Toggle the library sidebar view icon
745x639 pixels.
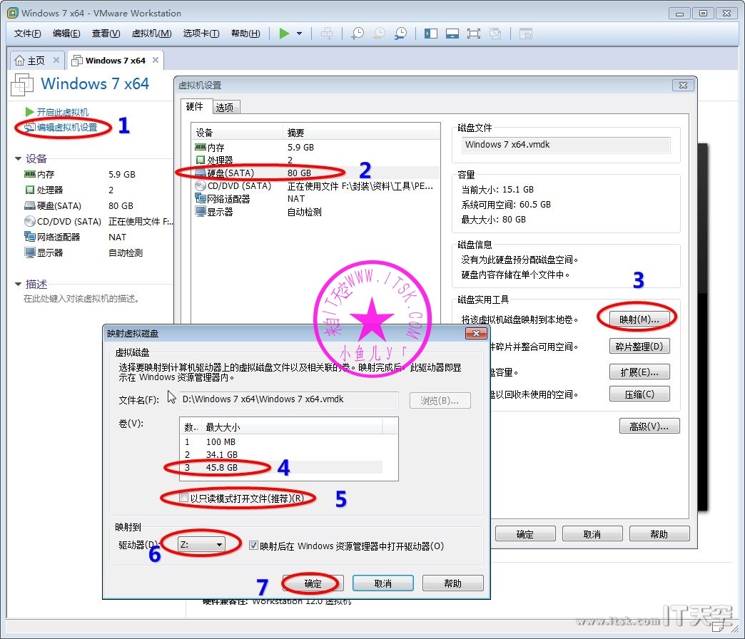430,34
